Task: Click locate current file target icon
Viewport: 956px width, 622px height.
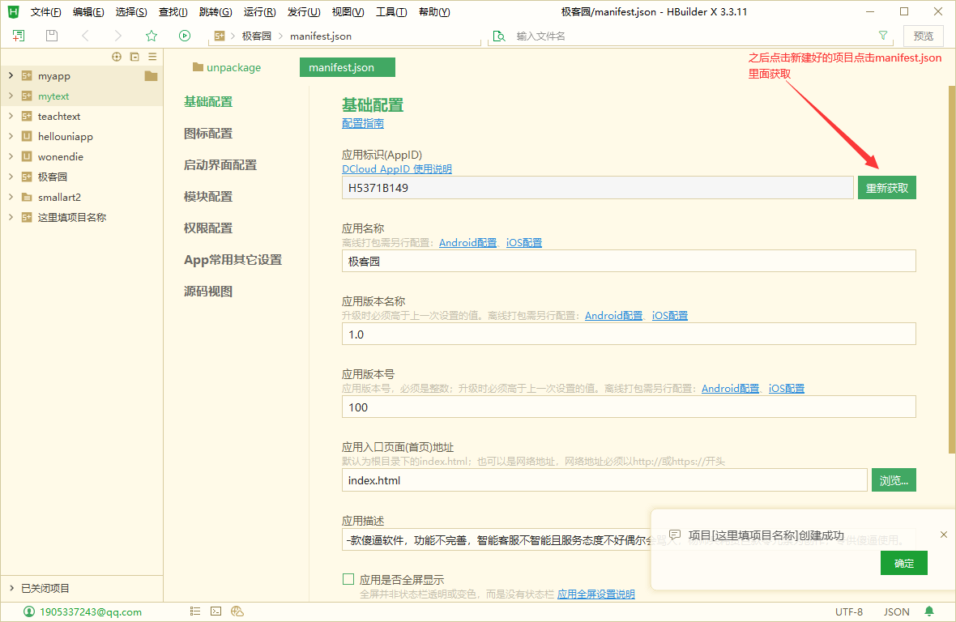Action: coord(117,57)
